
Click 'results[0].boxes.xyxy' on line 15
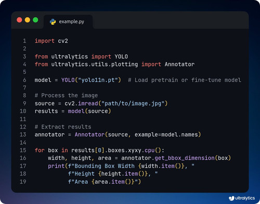coord(106,150)
